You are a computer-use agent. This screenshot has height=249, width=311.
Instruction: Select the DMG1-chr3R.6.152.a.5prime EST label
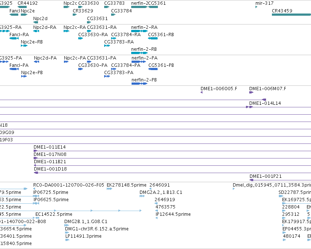(97, 229)
